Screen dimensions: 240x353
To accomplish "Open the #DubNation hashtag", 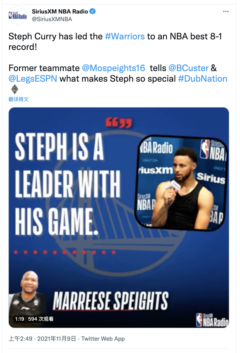I will pos(203,78).
